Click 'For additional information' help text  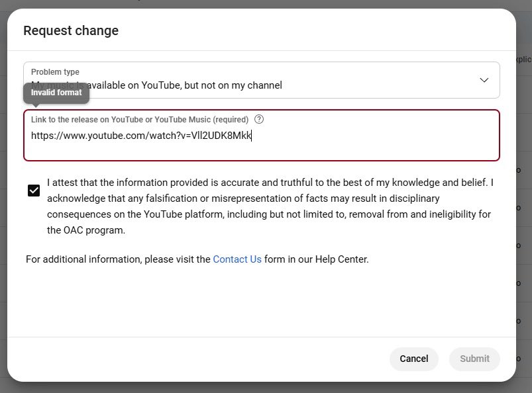(x=197, y=259)
